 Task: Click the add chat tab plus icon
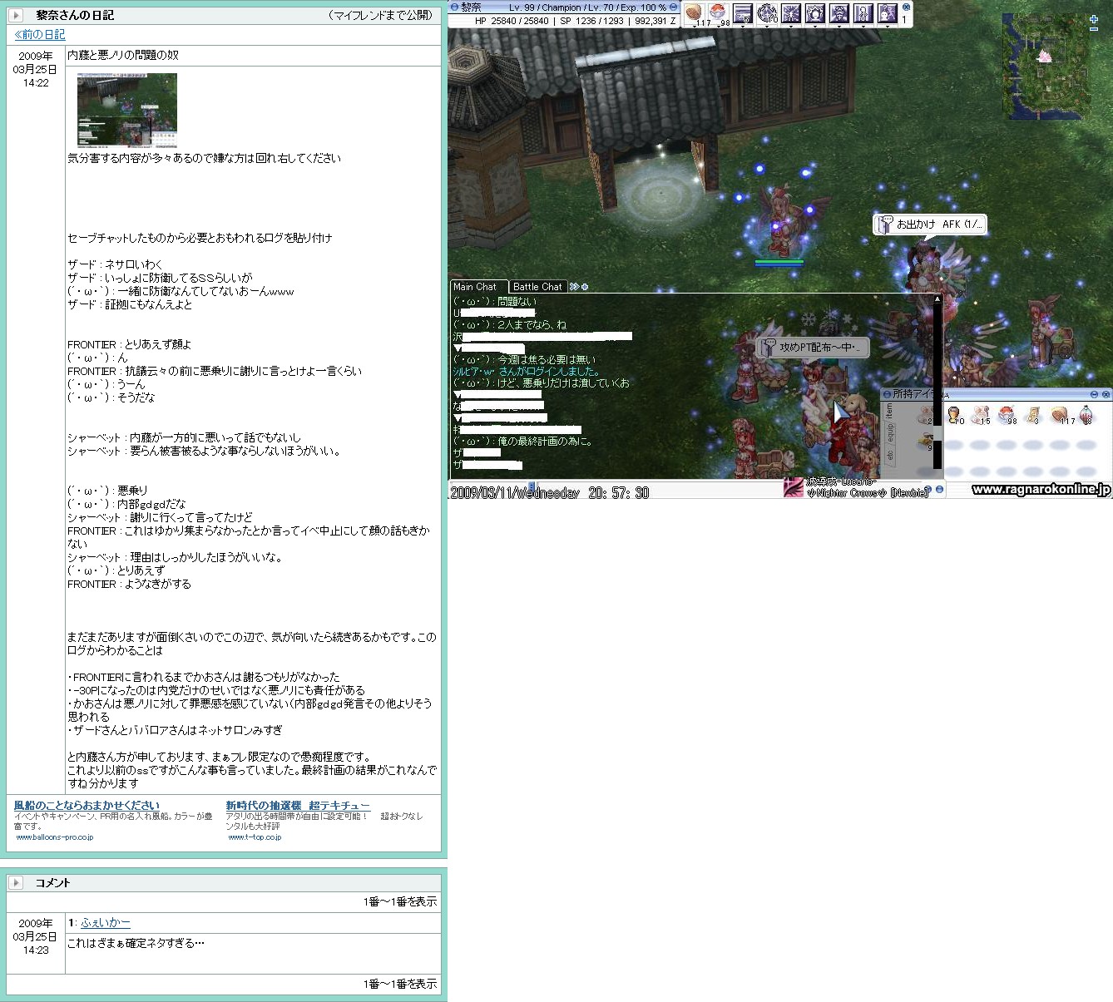(x=585, y=287)
